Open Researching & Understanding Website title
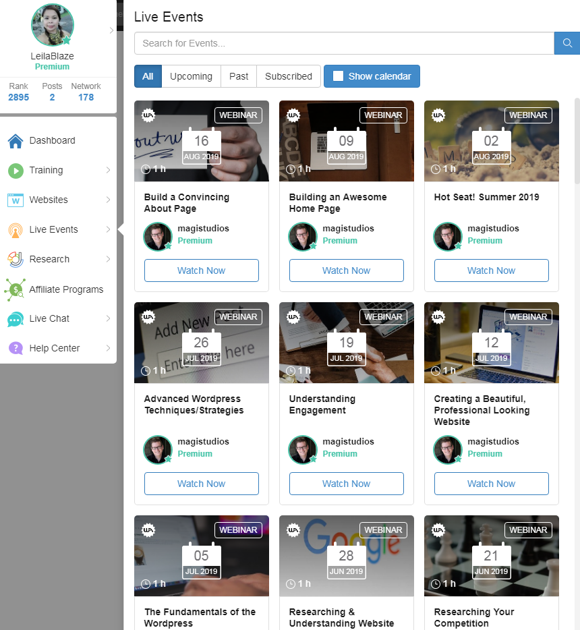 click(341, 618)
